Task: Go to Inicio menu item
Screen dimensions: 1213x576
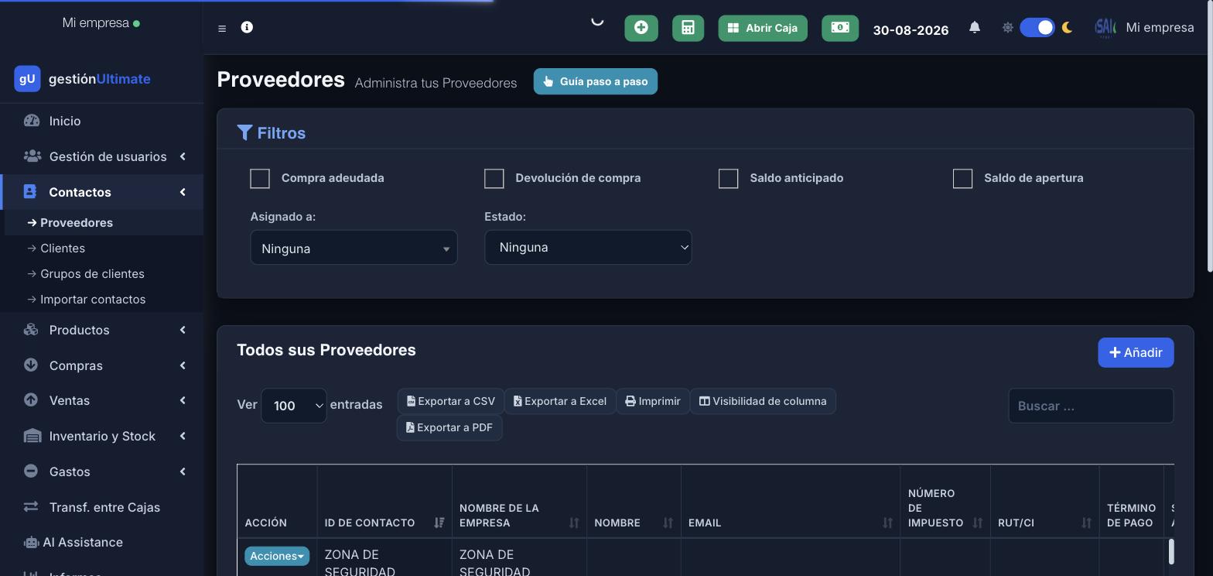Action: [101, 121]
